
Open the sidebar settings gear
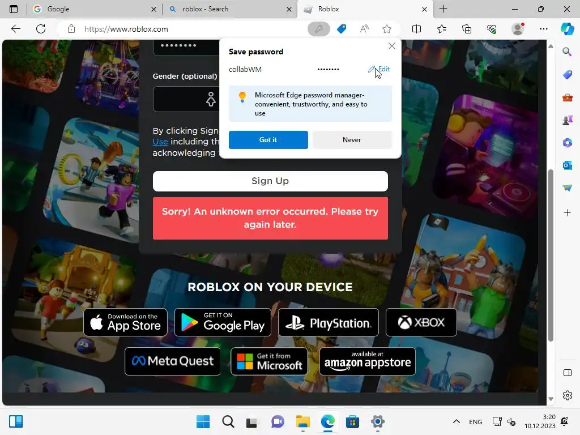(567, 395)
